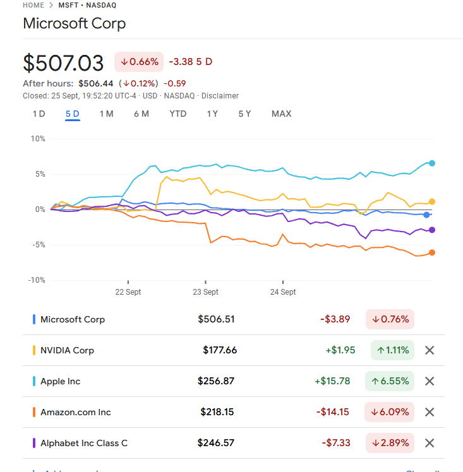Switch to the 1 Y range
This screenshot has height=472, width=463.
point(212,114)
